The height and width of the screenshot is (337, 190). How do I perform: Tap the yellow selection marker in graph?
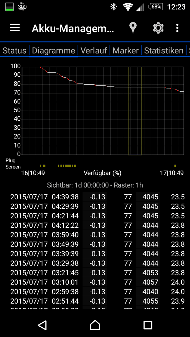tap(135, 111)
